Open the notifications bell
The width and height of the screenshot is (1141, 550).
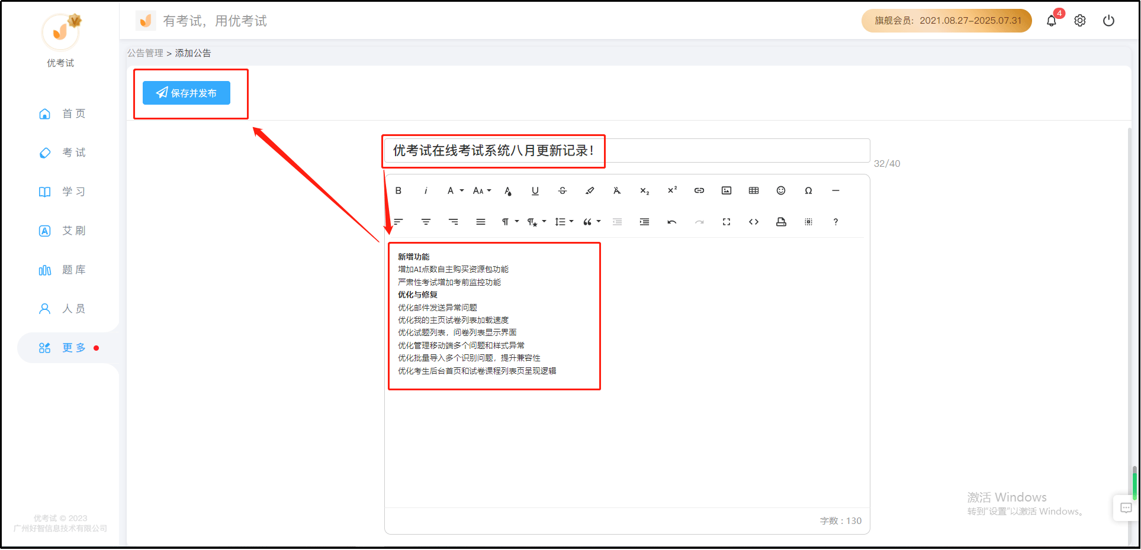coord(1052,21)
